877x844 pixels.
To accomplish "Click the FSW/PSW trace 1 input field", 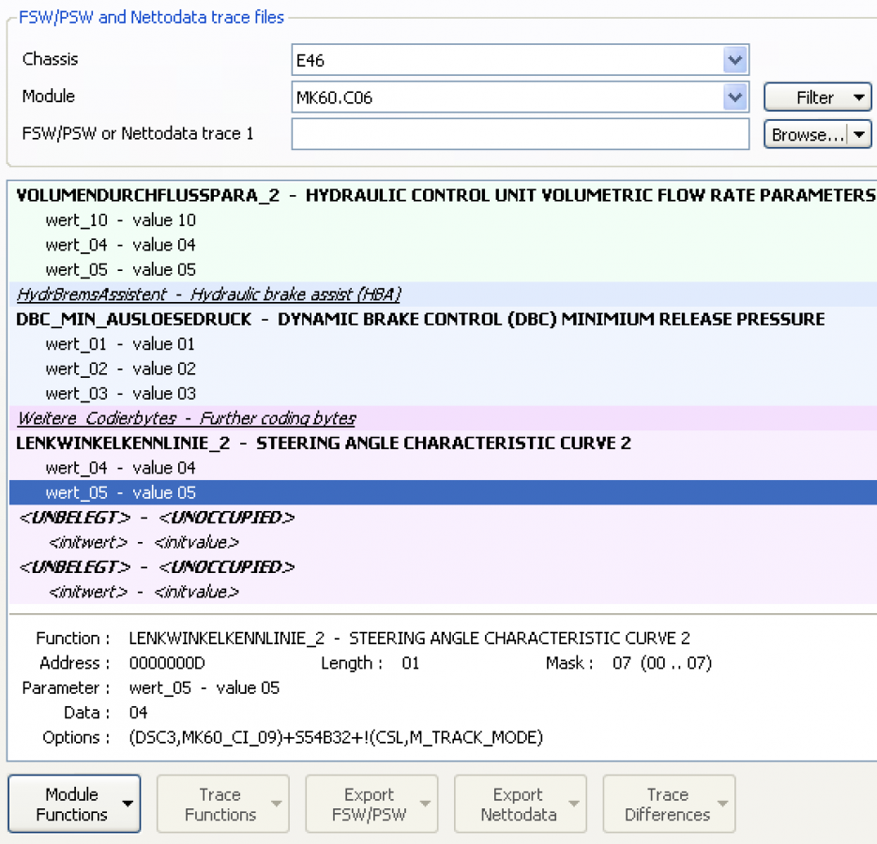I will tap(520, 134).
